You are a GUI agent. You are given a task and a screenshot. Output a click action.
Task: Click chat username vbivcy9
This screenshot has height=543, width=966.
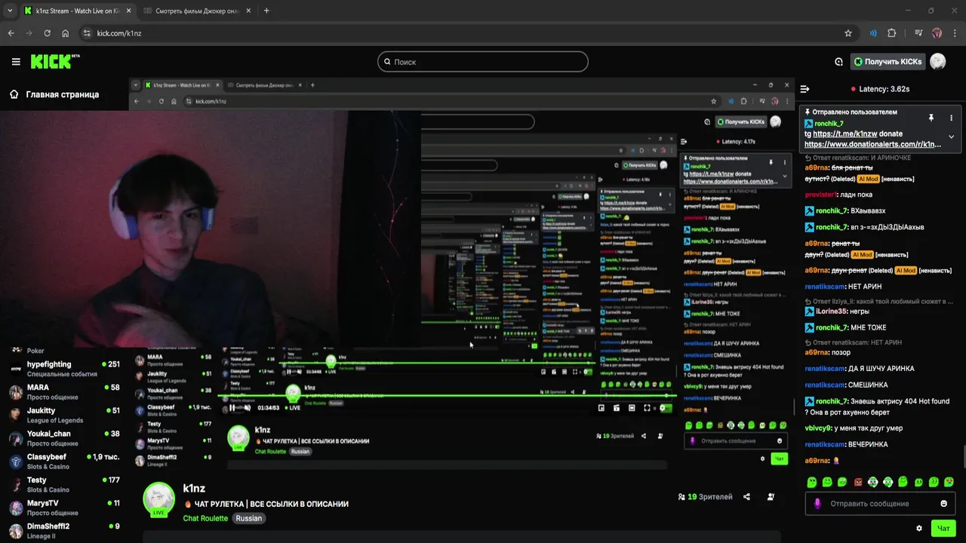817,428
